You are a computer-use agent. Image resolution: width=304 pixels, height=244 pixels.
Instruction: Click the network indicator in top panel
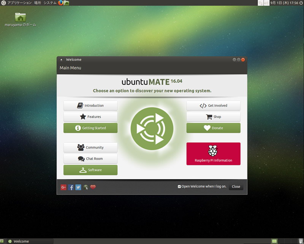(x=261, y=3)
